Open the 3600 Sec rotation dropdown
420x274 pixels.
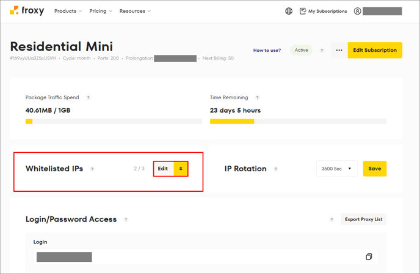[337, 169]
